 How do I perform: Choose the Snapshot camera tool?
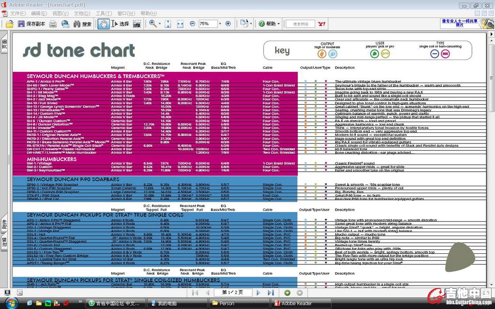click(137, 24)
